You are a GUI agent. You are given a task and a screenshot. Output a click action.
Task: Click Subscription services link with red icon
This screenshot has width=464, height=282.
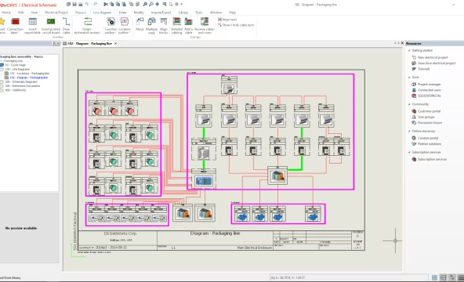[432, 159]
